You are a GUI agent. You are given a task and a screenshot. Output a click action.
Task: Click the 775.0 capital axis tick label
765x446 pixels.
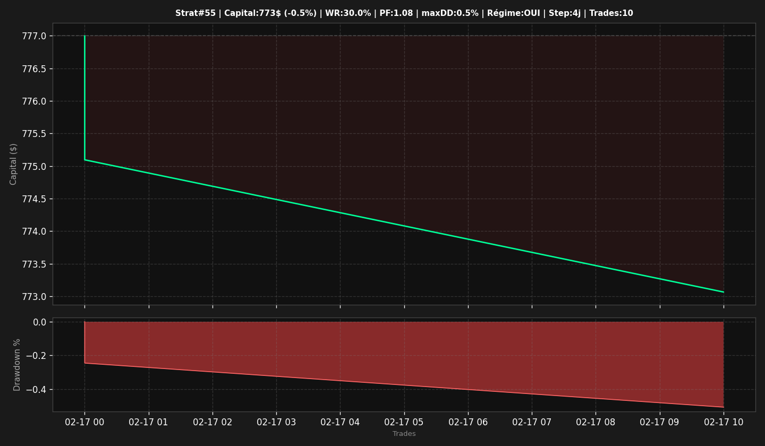coord(34,167)
